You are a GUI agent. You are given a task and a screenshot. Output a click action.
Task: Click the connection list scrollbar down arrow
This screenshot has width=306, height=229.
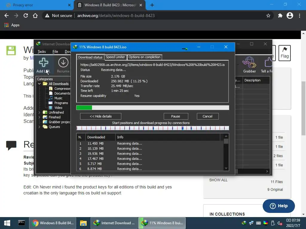[226, 168]
